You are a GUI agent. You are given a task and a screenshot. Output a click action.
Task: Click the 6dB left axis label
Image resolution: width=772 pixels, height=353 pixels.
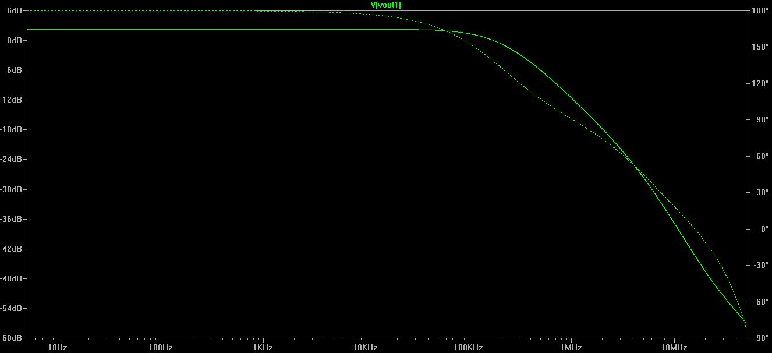pyautogui.click(x=15, y=10)
